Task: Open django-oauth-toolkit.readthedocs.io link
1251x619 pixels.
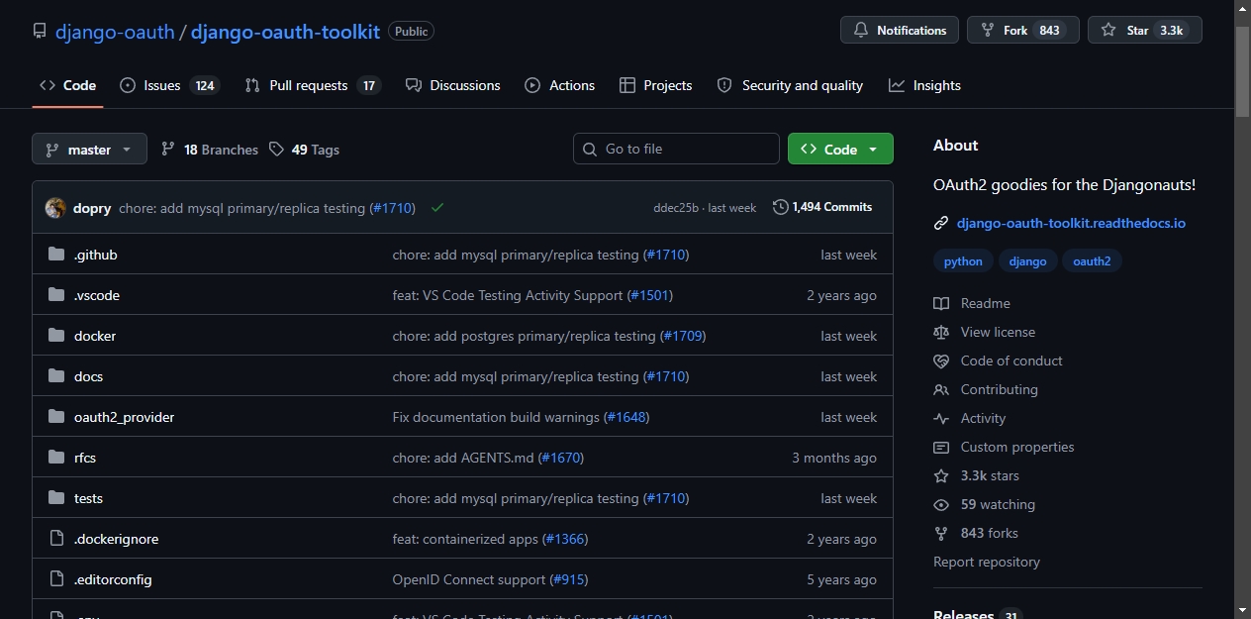Action: click(1071, 224)
